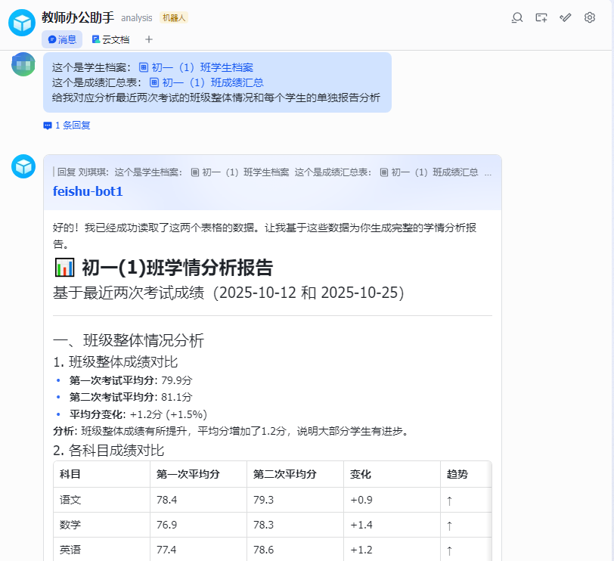Click the 1. 班级整体成绩对比 subheading
614x561 pixels.
click(x=115, y=362)
